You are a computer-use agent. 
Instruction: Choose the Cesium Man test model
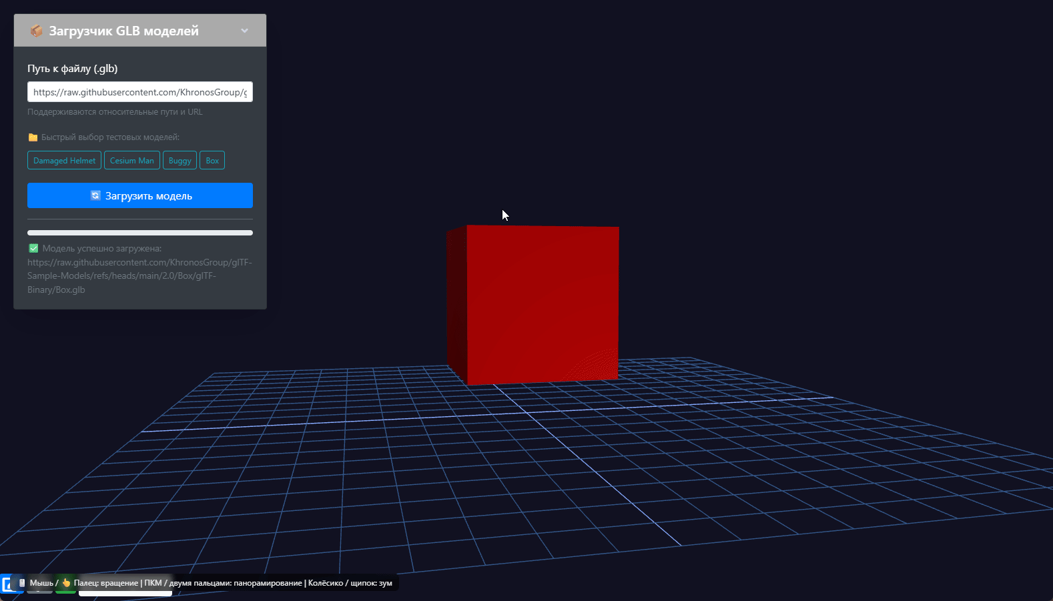[132, 161]
